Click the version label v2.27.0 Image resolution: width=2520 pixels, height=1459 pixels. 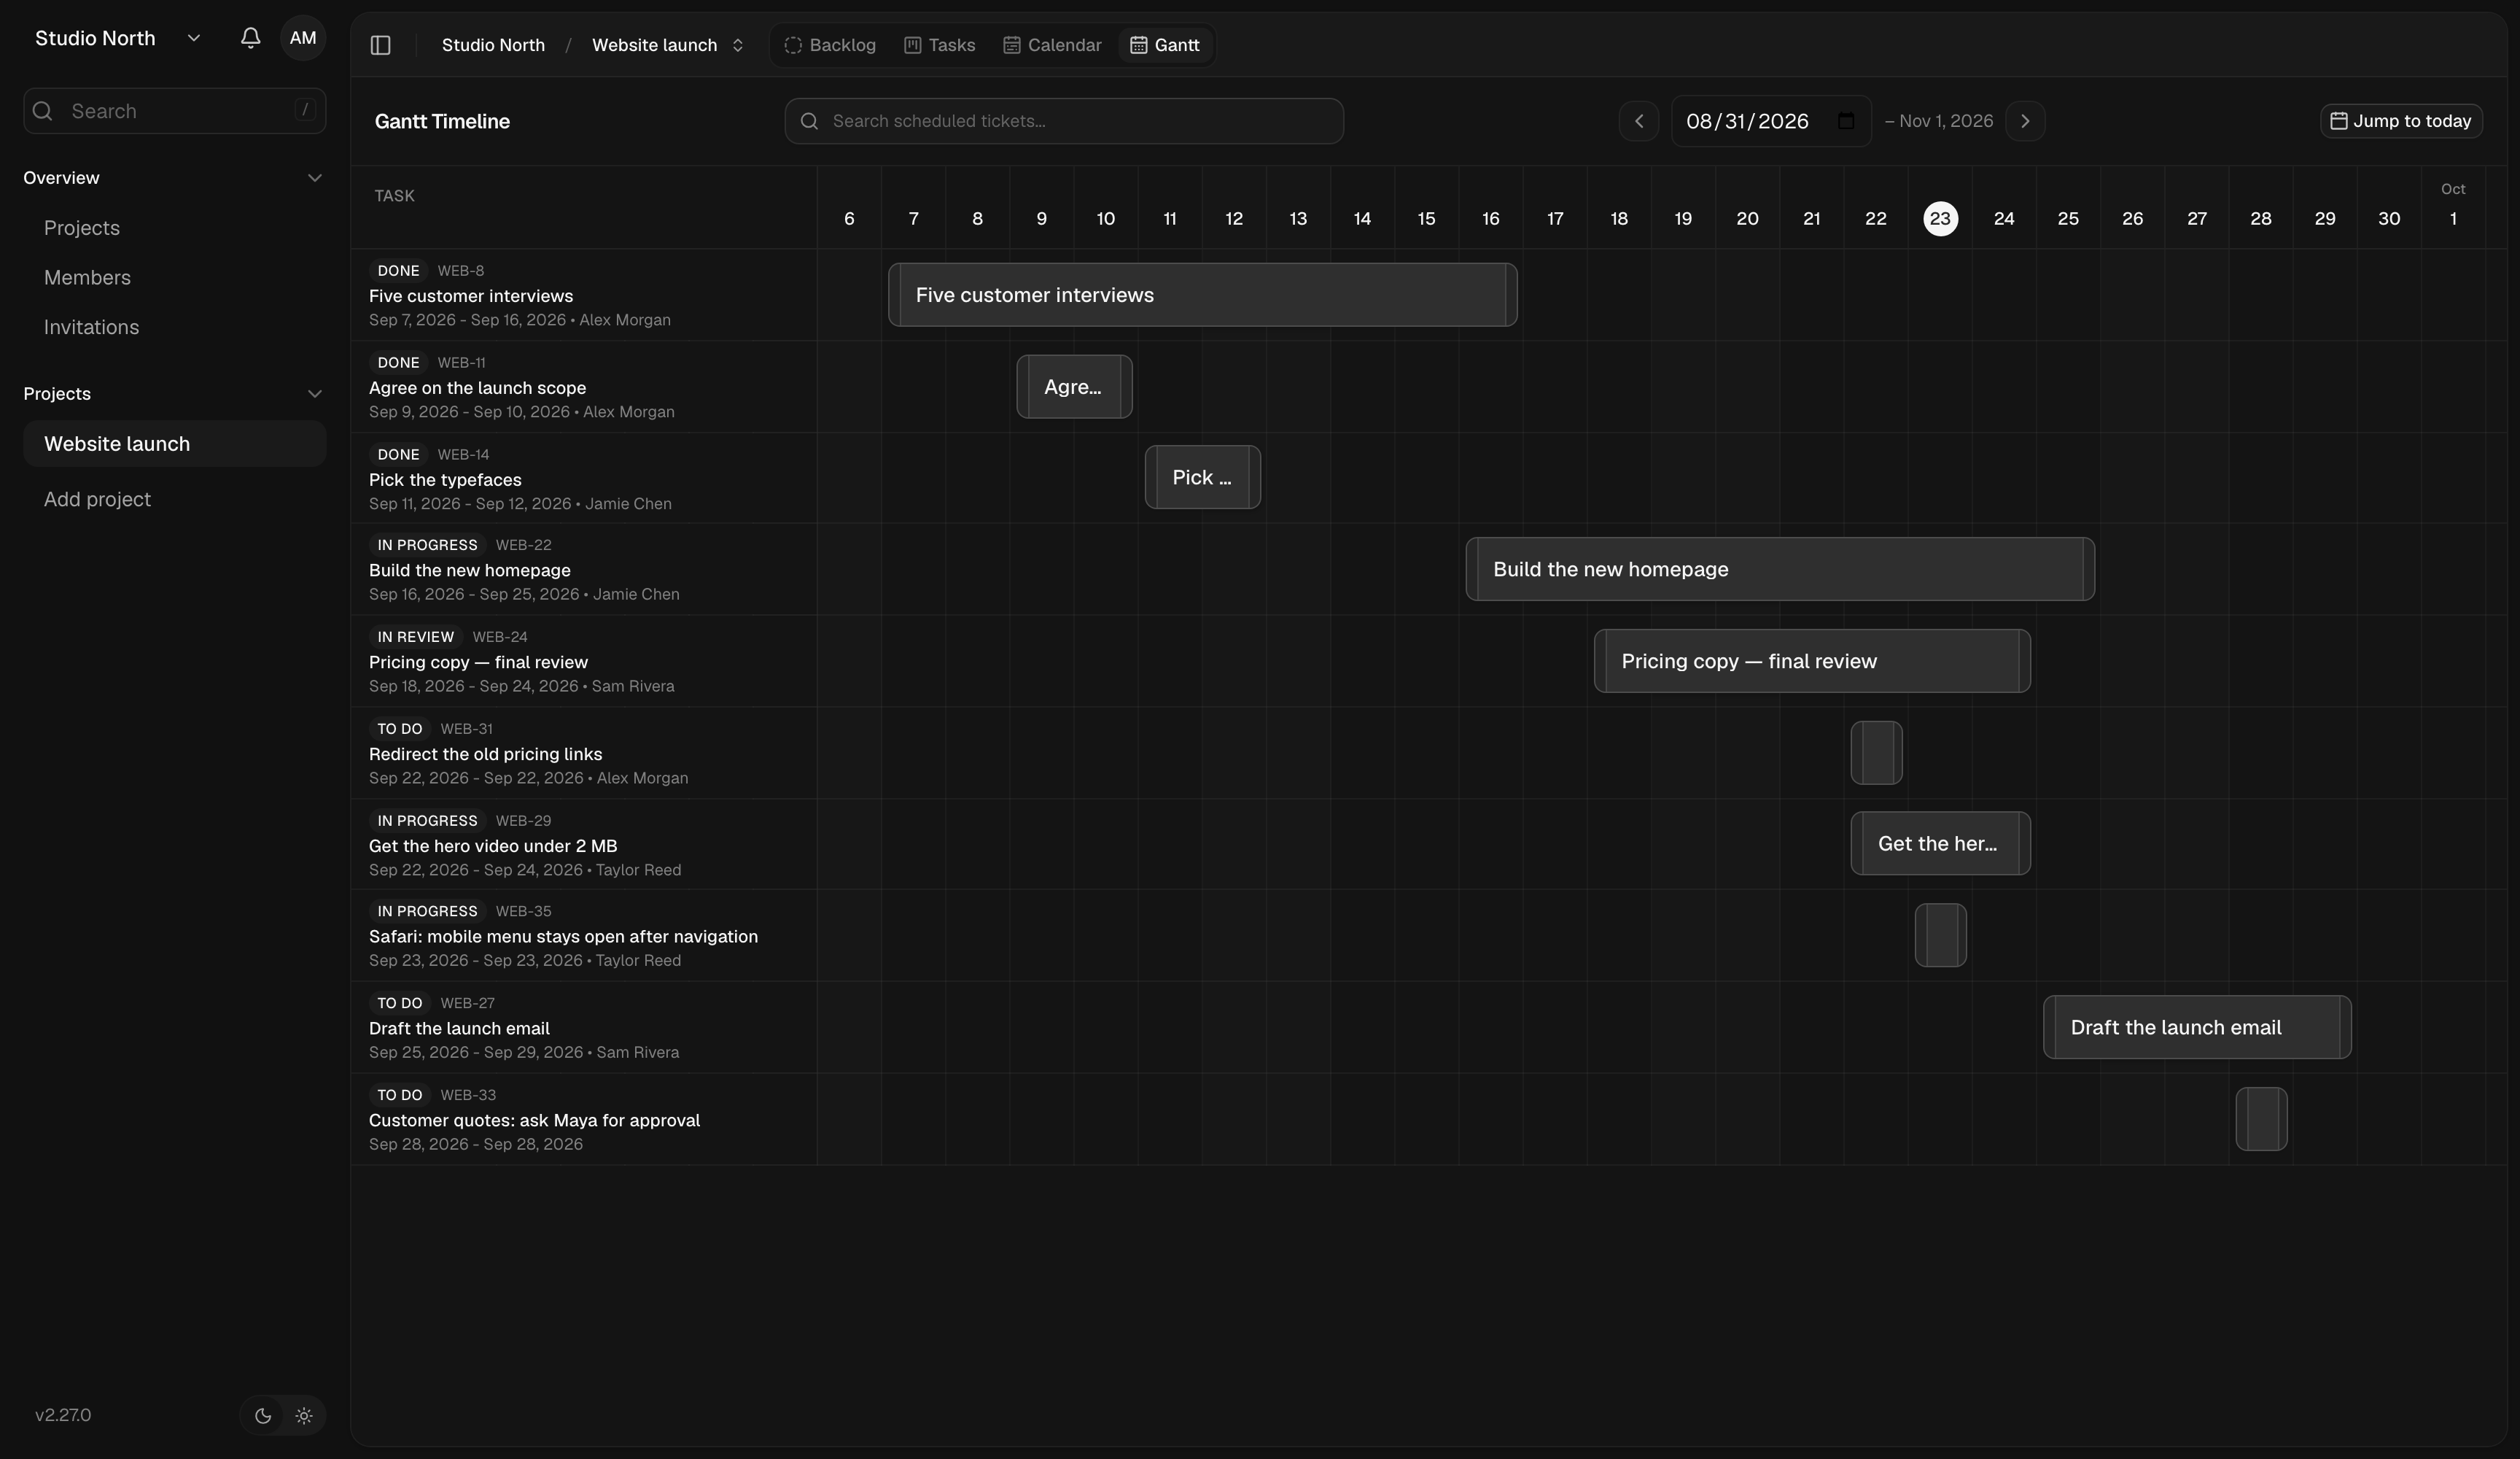coord(63,1415)
